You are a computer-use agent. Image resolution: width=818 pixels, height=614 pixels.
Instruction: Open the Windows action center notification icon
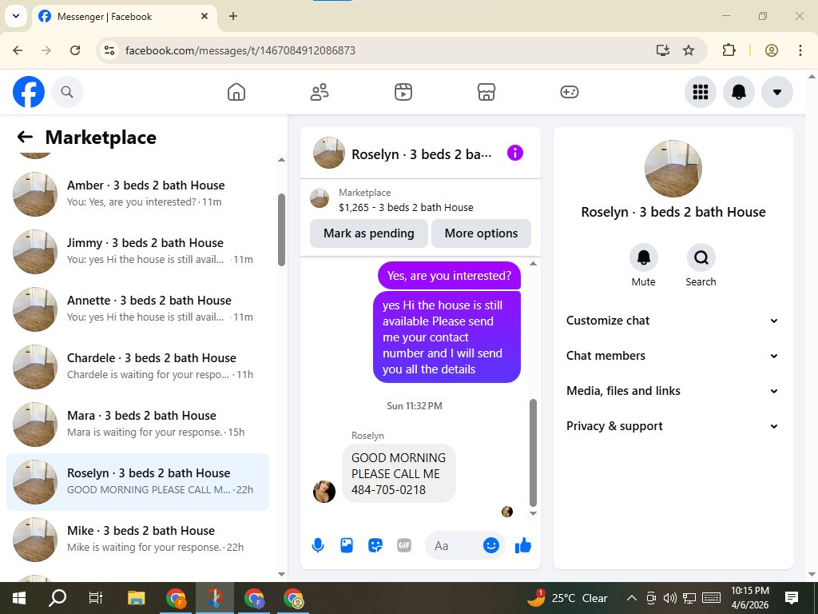pyautogui.click(x=792, y=598)
